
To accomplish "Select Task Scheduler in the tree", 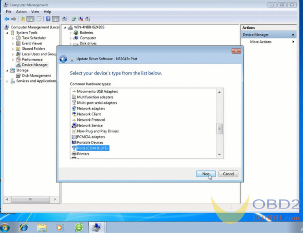I will tap(34, 38).
